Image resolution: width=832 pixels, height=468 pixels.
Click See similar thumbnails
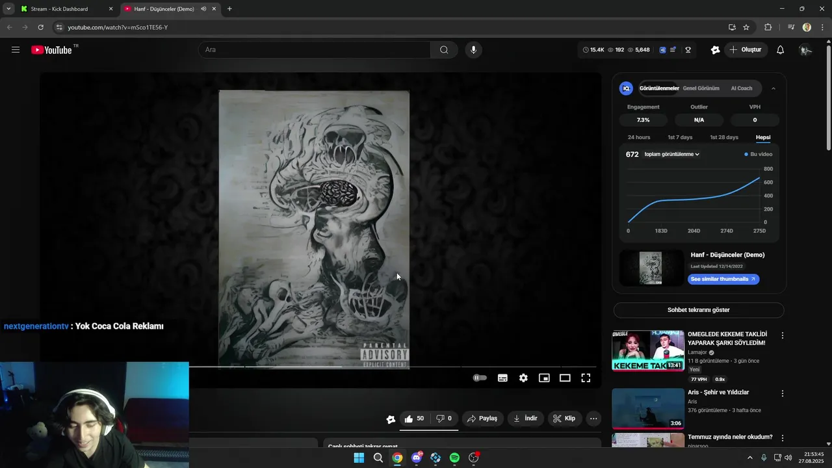point(723,279)
